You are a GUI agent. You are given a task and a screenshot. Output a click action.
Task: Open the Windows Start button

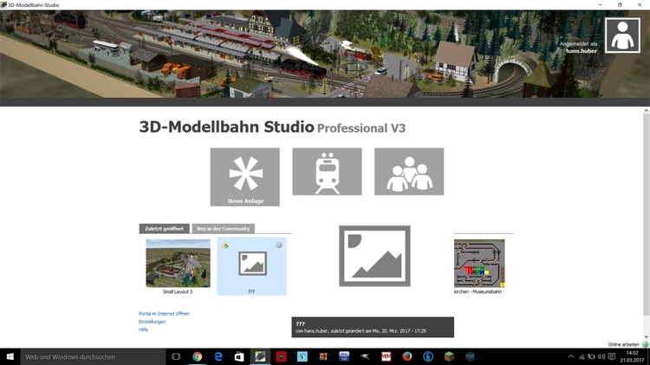point(10,356)
